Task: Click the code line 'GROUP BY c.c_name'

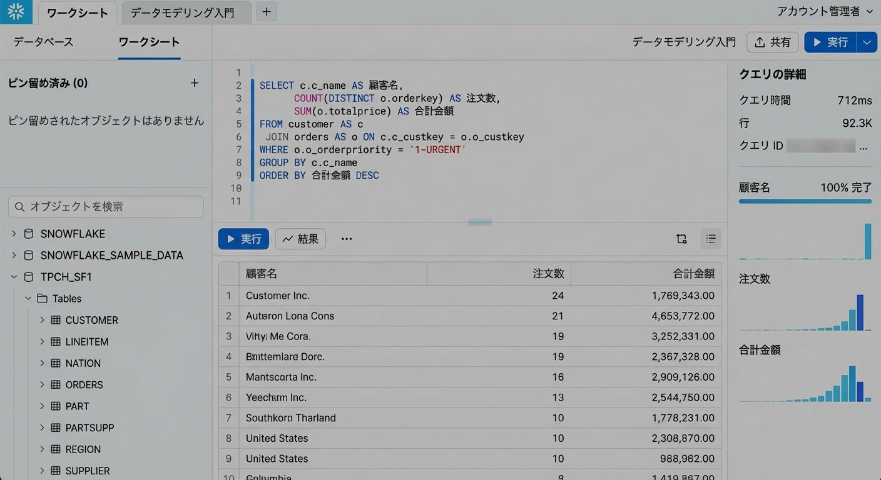Action: coord(308,162)
